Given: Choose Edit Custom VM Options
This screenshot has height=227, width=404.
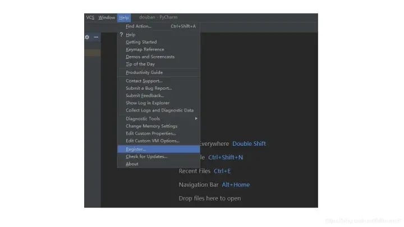Looking at the screenshot, I should pos(153,141).
